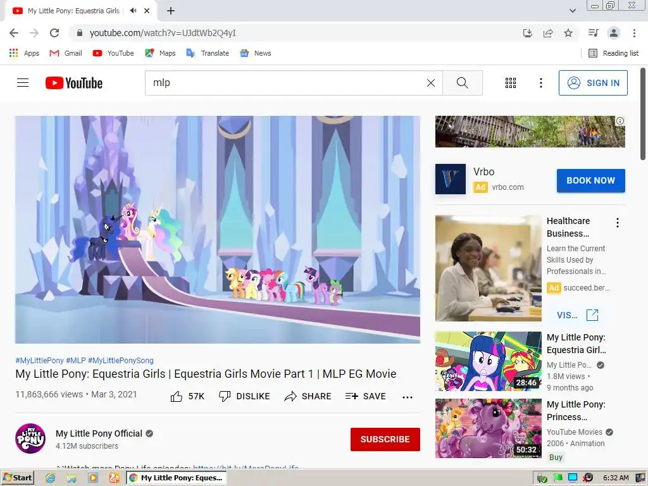Click the ad info icon on Vrbo banner

(x=620, y=121)
